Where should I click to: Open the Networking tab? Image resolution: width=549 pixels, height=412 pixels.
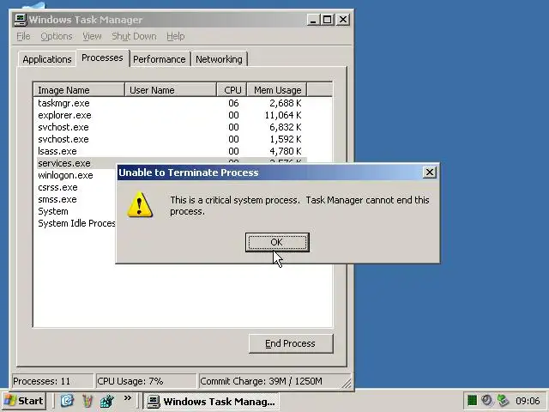pyautogui.click(x=219, y=59)
